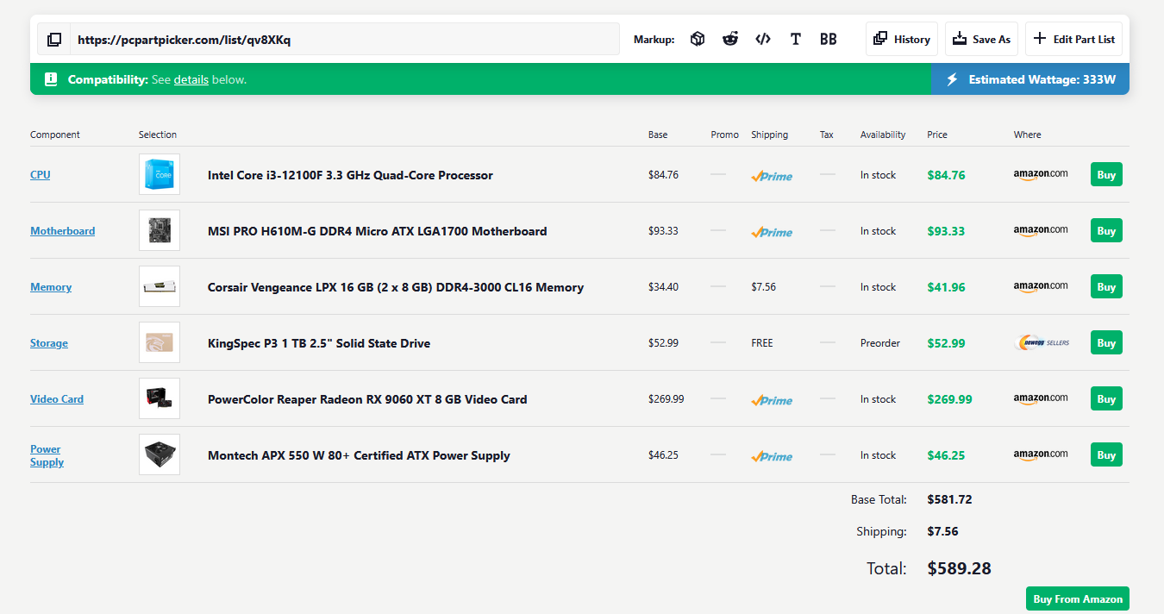Click the Intel Core i3 thumbnail
1164x614 pixels.
click(x=160, y=174)
